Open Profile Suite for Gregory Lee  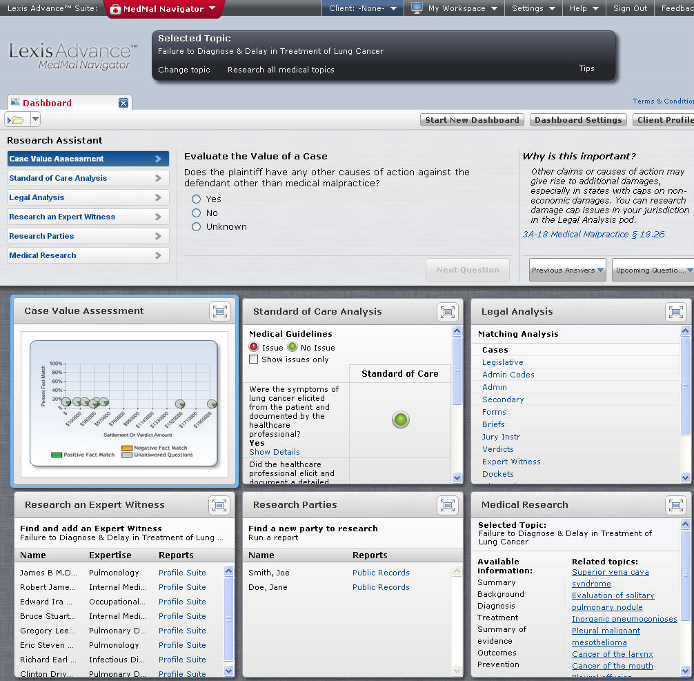[182, 631]
